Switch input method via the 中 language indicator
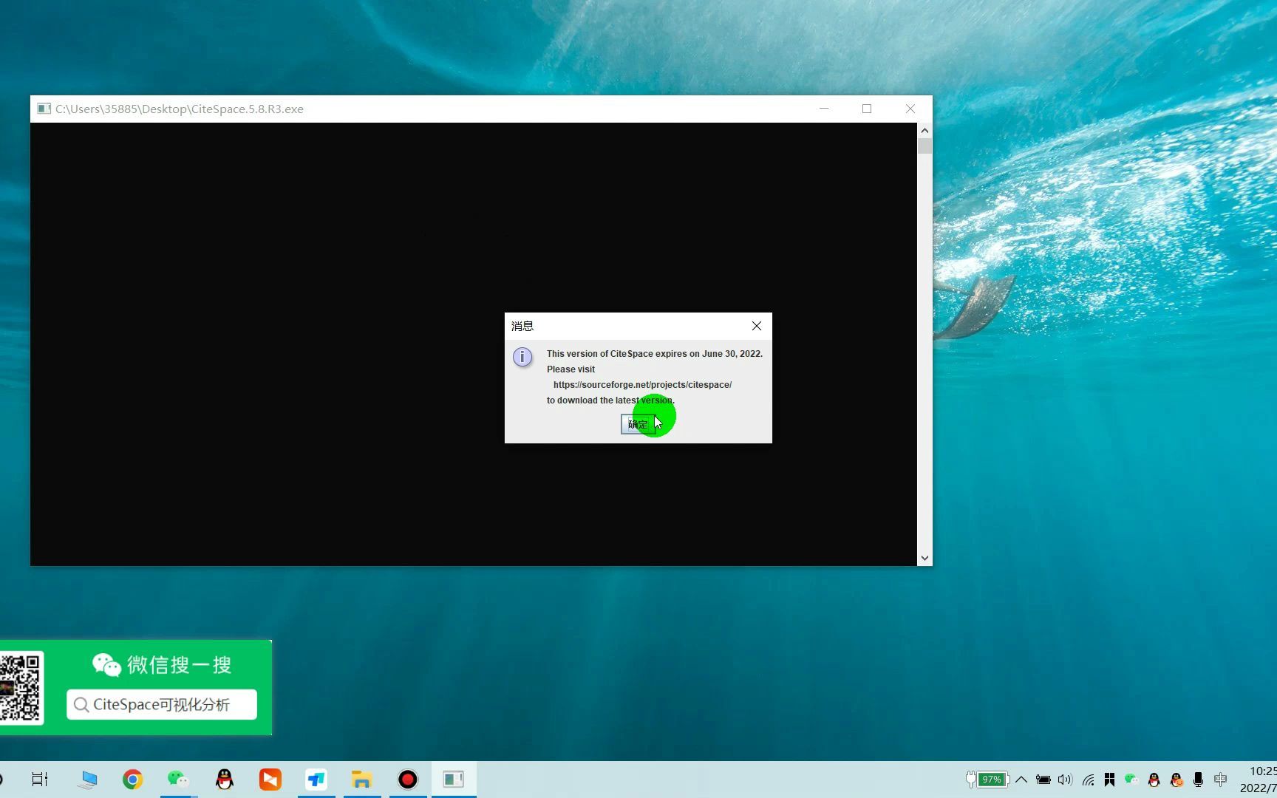1277x798 pixels. click(x=1220, y=779)
